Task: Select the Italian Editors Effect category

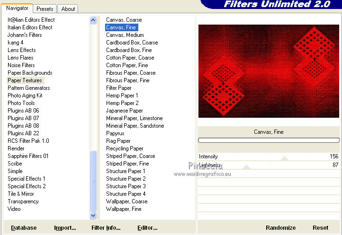Action: [x=30, y=27]
